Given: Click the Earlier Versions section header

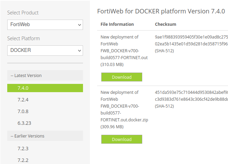Looking at the screenshot, I should (x=45, y=136).
